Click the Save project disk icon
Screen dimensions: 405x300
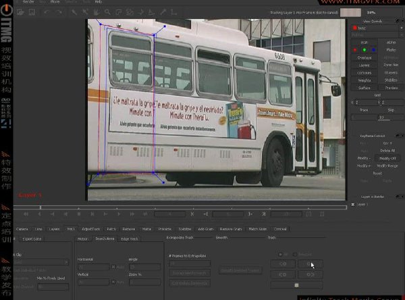click(x=32, y=12)
